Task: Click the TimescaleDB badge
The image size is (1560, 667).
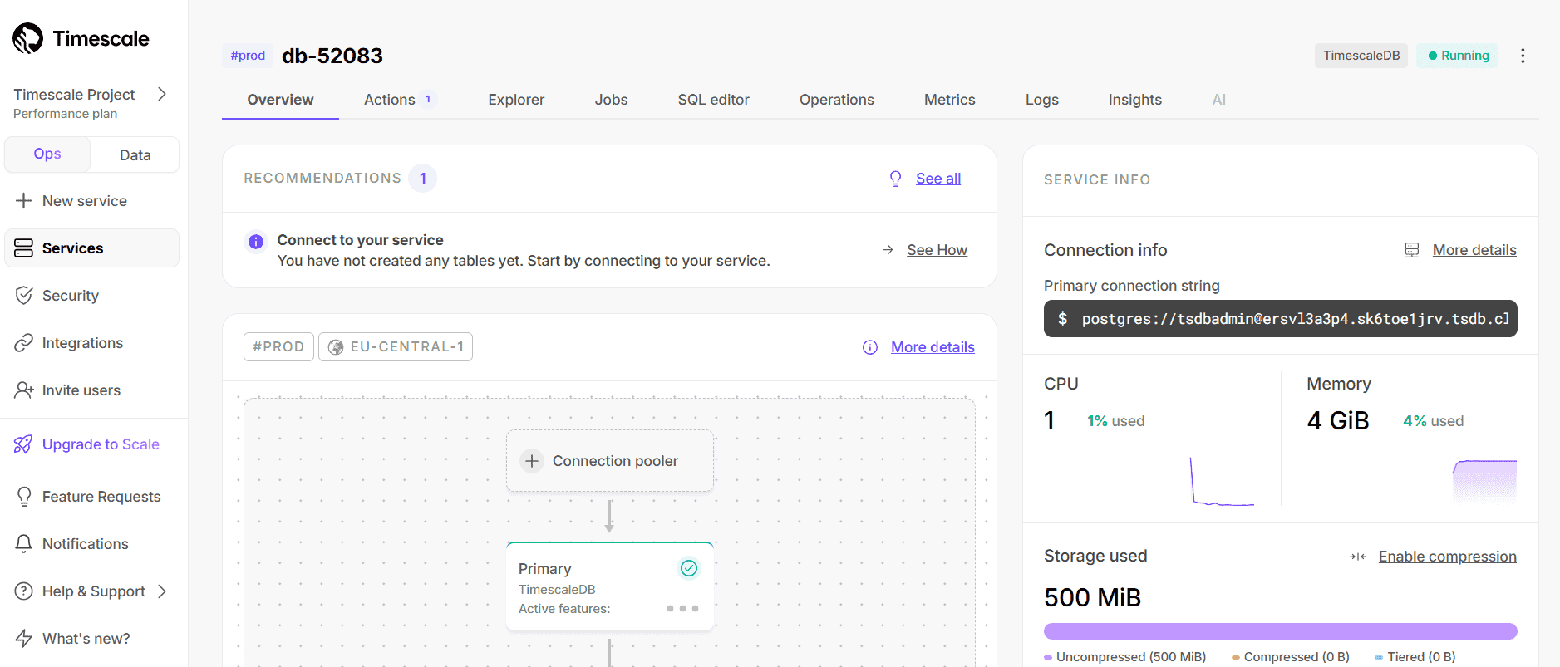Action: (x=1361, y=56)
